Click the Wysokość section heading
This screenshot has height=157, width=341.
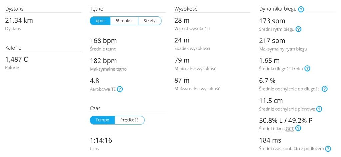(186, 9)
